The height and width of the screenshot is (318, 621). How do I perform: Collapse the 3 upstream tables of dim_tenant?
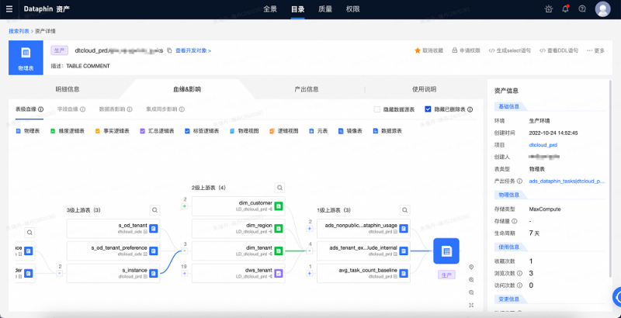coord(185,249)
